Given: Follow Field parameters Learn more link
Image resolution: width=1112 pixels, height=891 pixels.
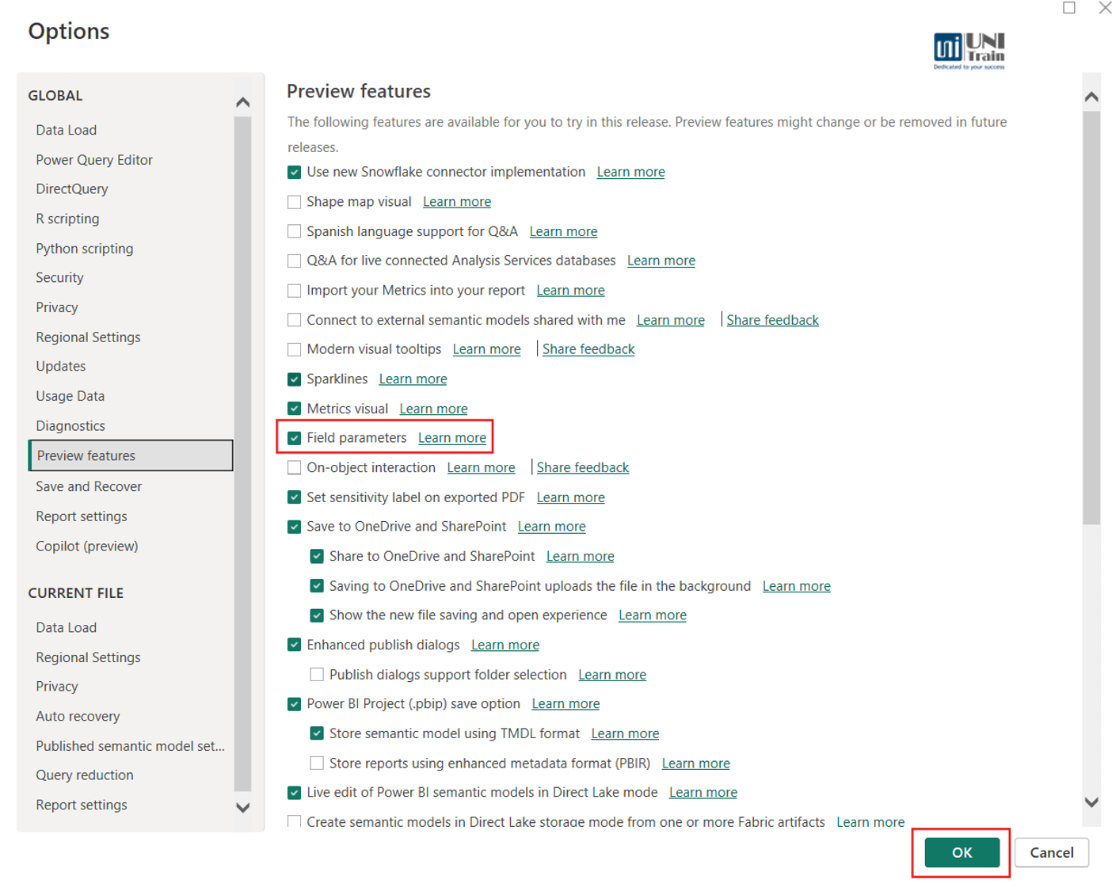Looking at the screenshot, I should click(452, 438).
